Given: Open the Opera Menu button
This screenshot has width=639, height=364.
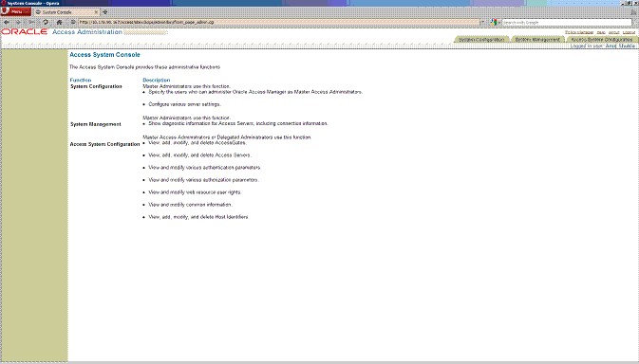Looking at the screenshot, I should click(x=16, y=11).
